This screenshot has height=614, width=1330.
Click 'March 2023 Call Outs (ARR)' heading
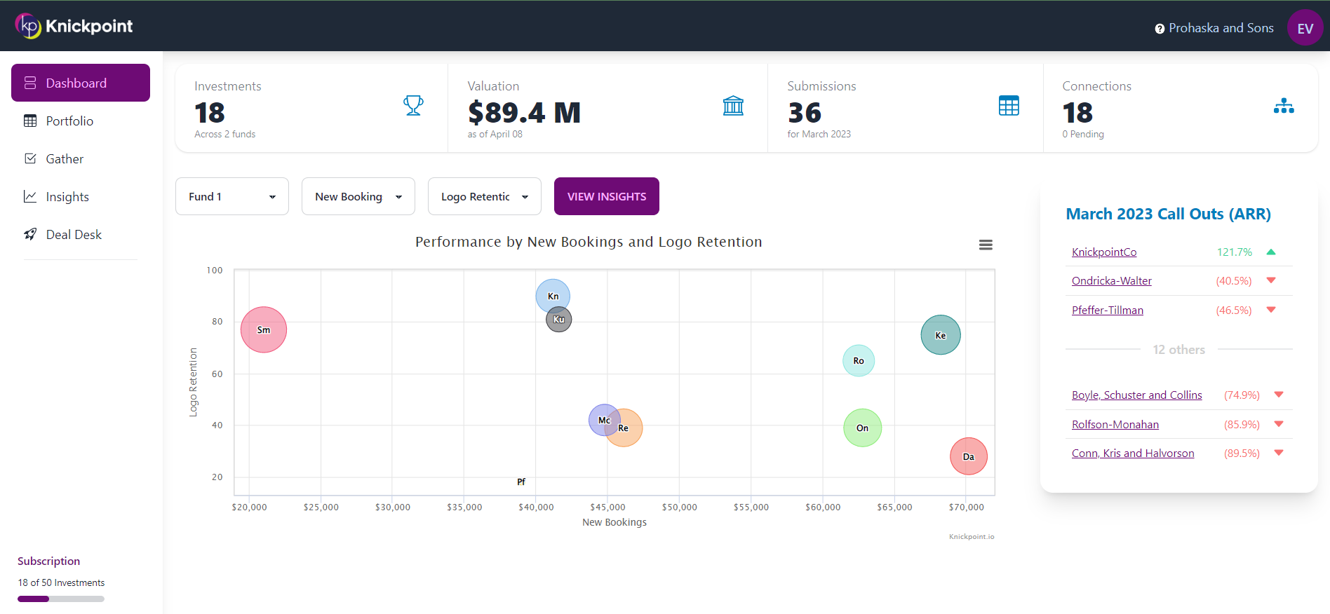click(1168, 214)
